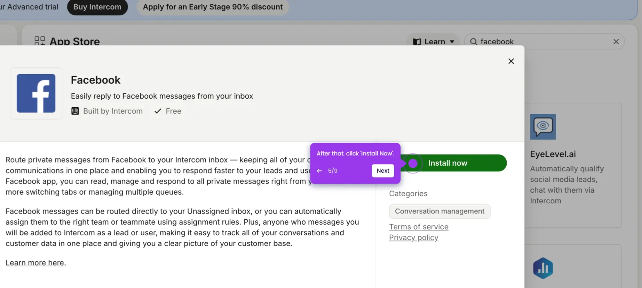Click the App Store heading

[75, 42]
